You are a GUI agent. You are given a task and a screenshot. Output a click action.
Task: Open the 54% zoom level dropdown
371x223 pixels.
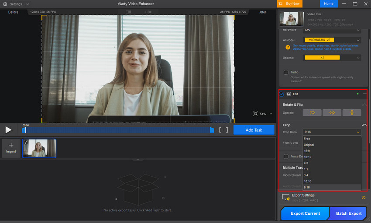271,114
